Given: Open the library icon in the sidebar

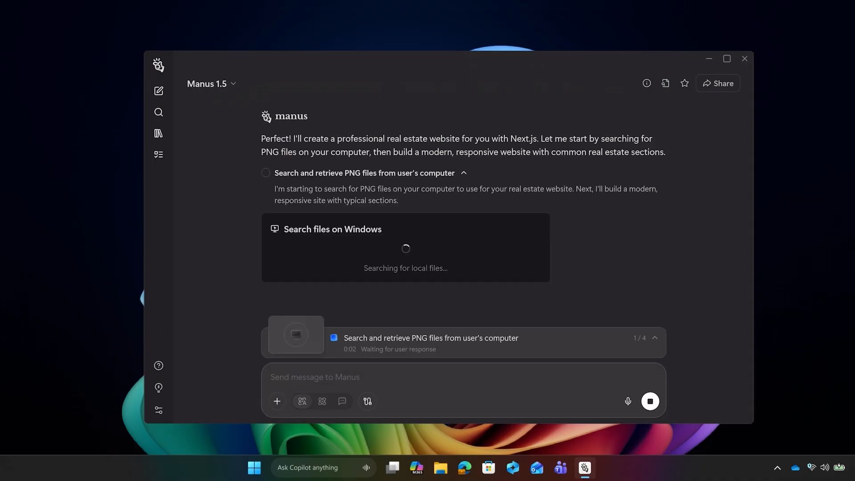Looking at the screenshot, I should (x=159, y=133).
